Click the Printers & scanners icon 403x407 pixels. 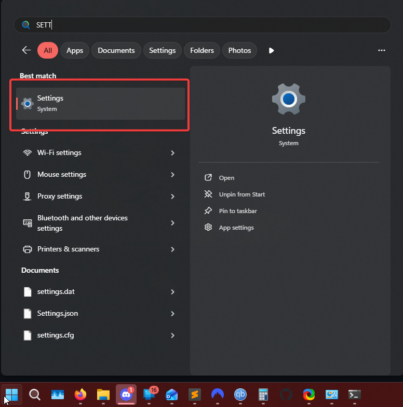pyautogui.click(x=28, y=249)
